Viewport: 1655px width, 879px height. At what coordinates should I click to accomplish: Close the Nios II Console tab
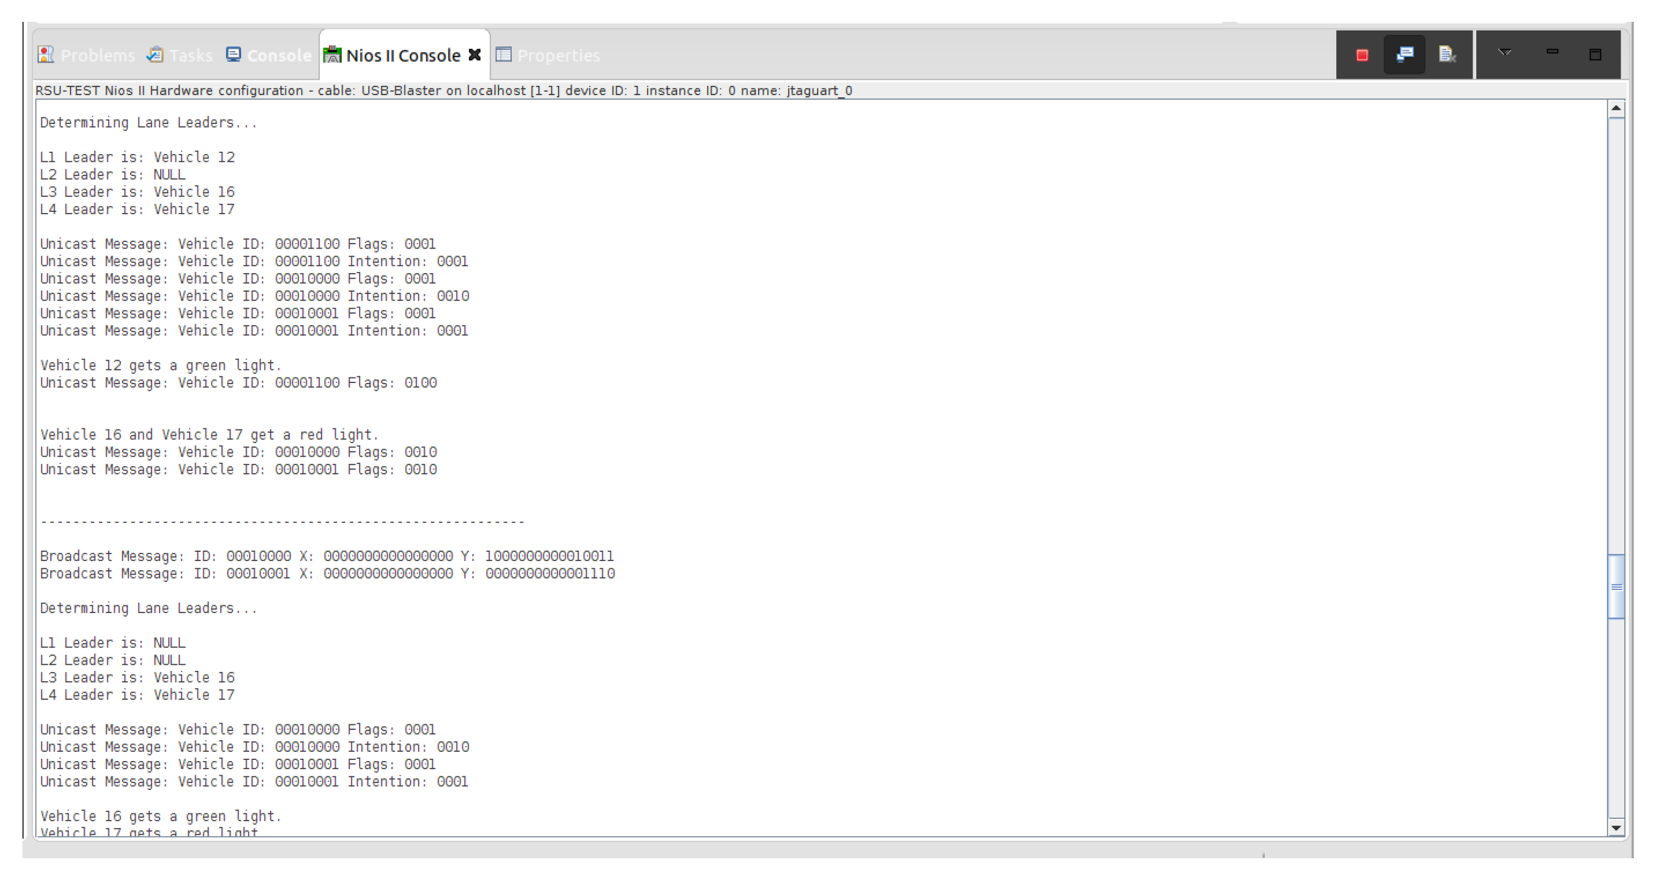[475, 55]
